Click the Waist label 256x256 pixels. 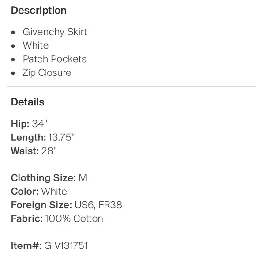pyautogui.click(x=25, y=151)
